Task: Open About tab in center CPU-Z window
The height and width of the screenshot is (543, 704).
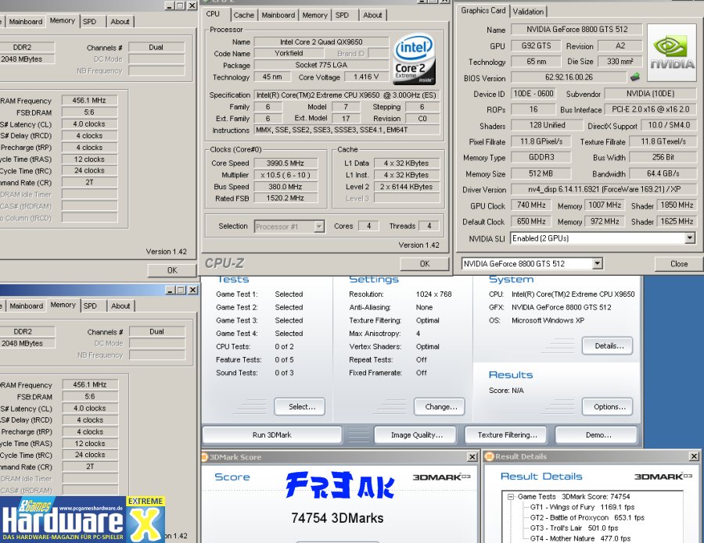Action: click(372, 16)
